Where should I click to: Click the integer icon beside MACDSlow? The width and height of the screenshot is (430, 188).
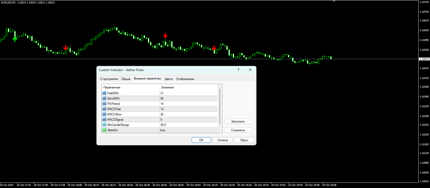tap(104, 114)
